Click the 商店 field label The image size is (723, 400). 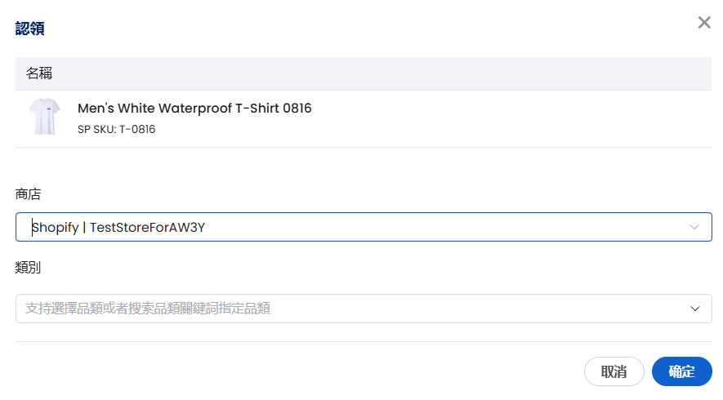tap(28, 194)
